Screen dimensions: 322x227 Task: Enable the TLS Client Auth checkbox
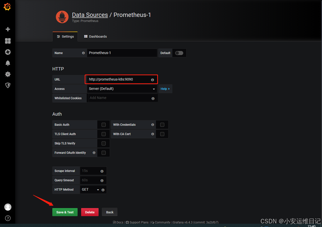click(104, 134)
